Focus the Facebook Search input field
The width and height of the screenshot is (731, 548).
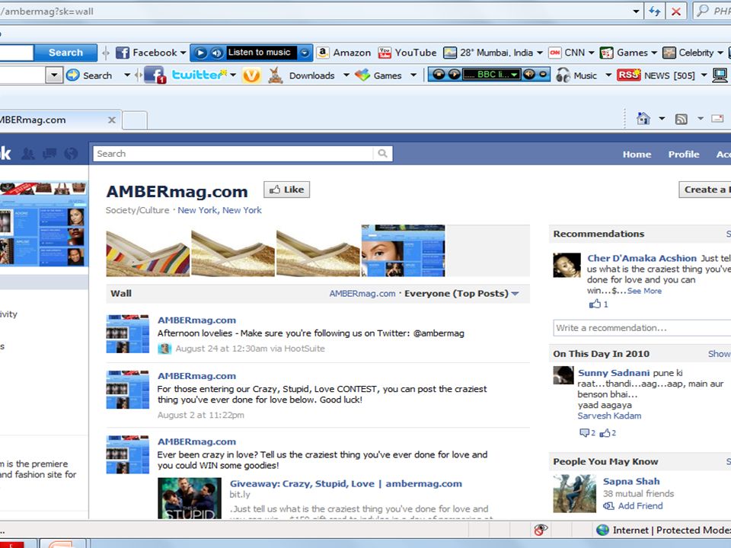tap(233, 153)
